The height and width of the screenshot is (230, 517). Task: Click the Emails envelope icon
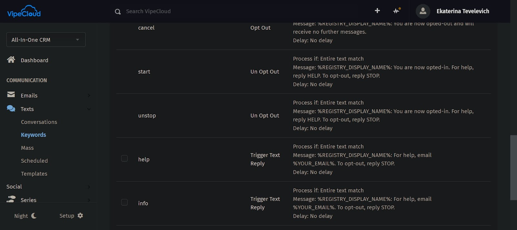11,95
